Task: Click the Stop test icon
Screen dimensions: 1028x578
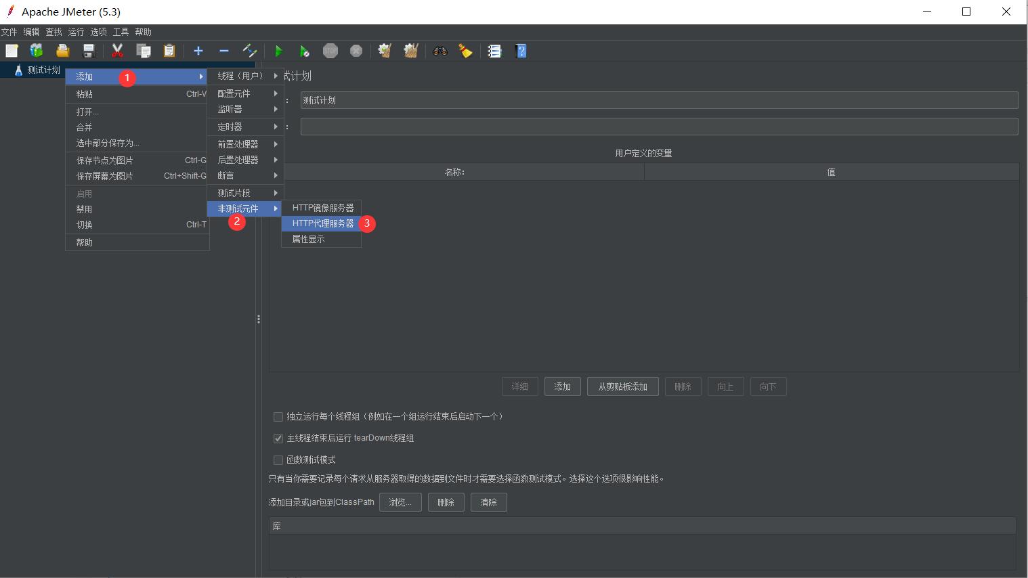Action: (330, 51)
